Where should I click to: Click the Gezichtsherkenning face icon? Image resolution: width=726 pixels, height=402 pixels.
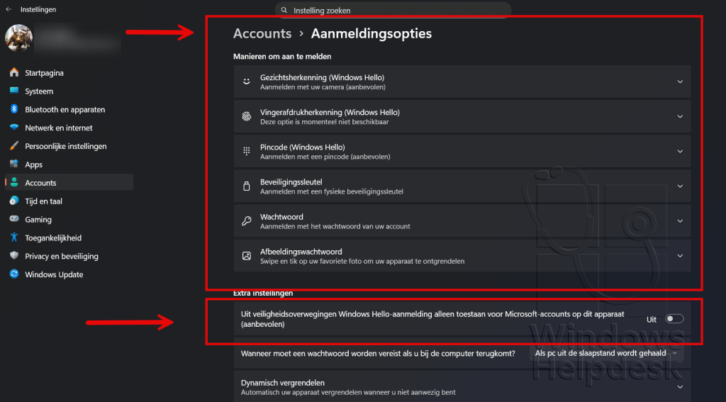(x=246, y=82)
